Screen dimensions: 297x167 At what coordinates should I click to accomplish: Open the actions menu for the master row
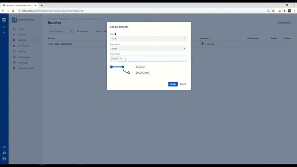click(x=288, y=44)
